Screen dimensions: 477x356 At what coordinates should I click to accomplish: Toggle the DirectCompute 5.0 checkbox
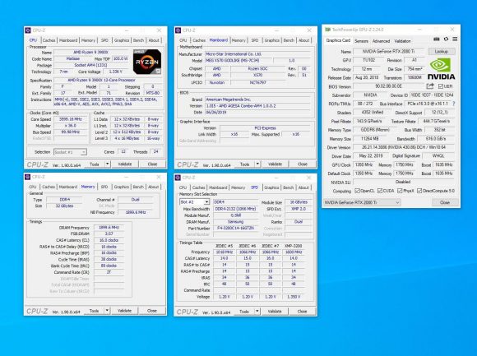click(419, 191)
